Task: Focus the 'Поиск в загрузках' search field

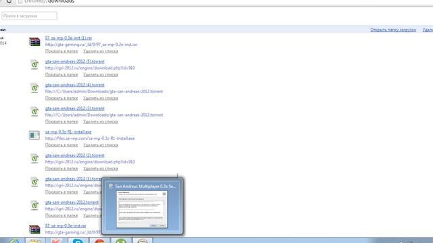Action: 29,16
